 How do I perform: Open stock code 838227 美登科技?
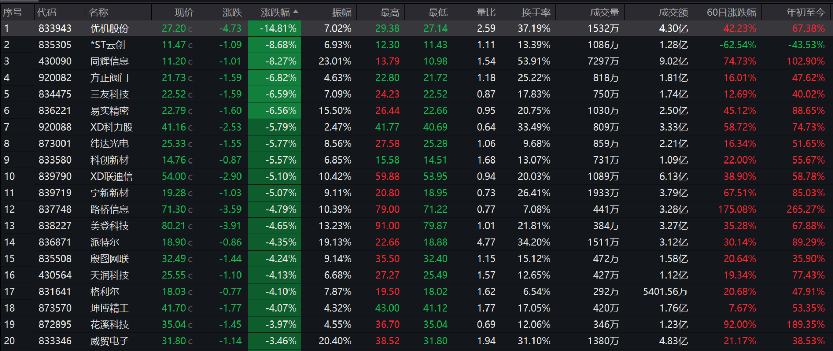pyautogui.click(x=55, y=226)
